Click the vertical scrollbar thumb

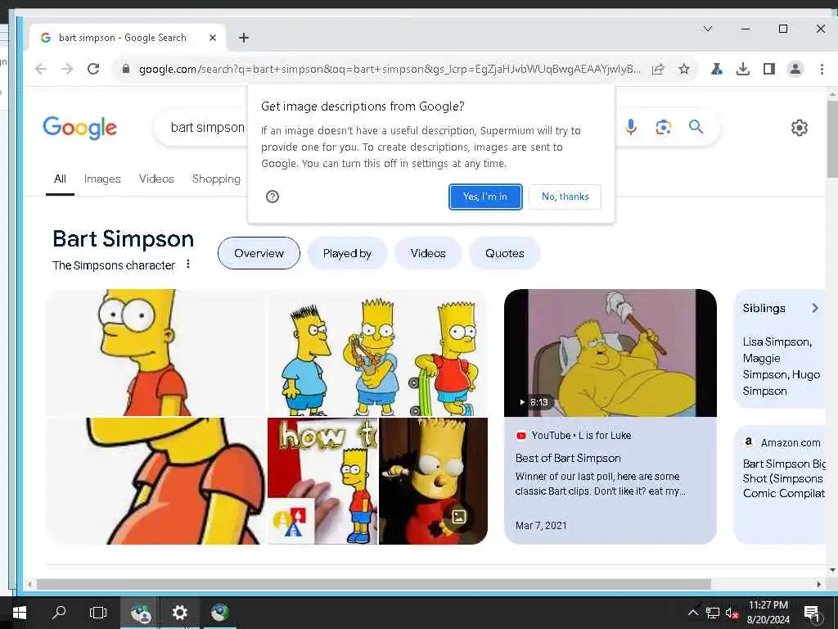coord(832,139)
